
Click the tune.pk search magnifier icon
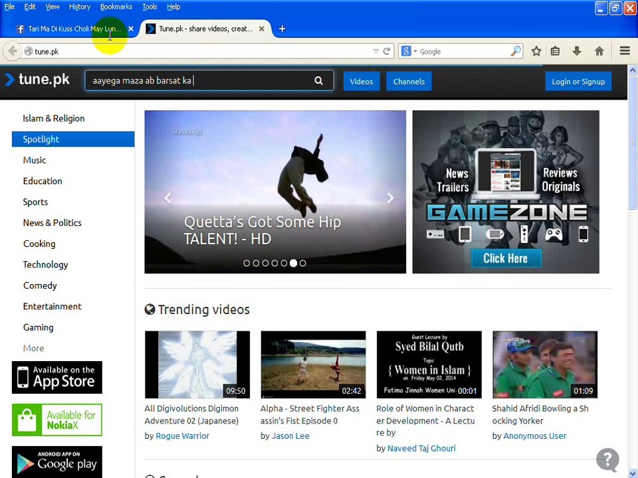pos(318,80)
